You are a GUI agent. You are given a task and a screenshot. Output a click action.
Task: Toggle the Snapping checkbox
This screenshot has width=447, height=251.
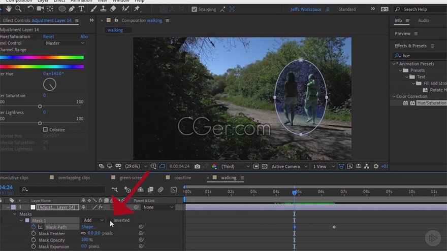(x=194, y=10)
